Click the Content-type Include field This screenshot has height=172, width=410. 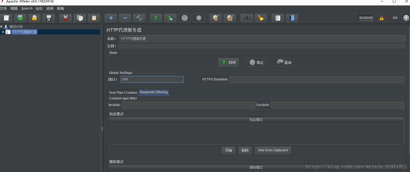188,105
